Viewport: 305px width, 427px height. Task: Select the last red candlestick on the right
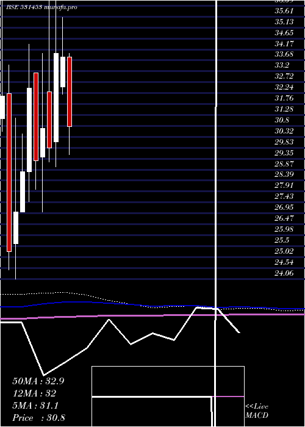pos(70,91)
